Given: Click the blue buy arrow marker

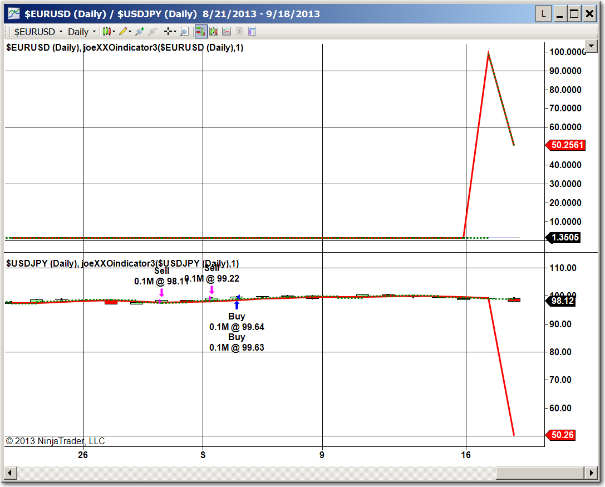Looking at the screenshot, I should pos(237,305).
